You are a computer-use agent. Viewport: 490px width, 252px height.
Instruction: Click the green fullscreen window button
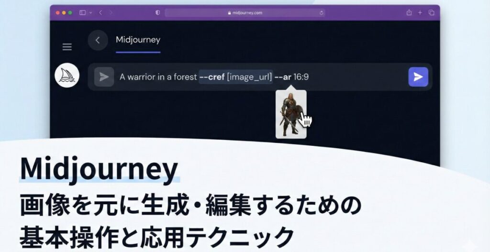pyautogui.click(x=70, y=13)
